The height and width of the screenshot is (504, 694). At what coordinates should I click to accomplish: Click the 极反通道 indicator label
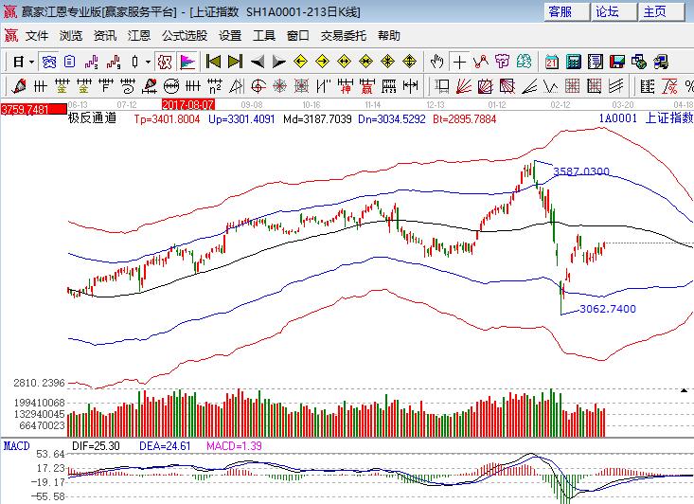[x=92, y=119]
